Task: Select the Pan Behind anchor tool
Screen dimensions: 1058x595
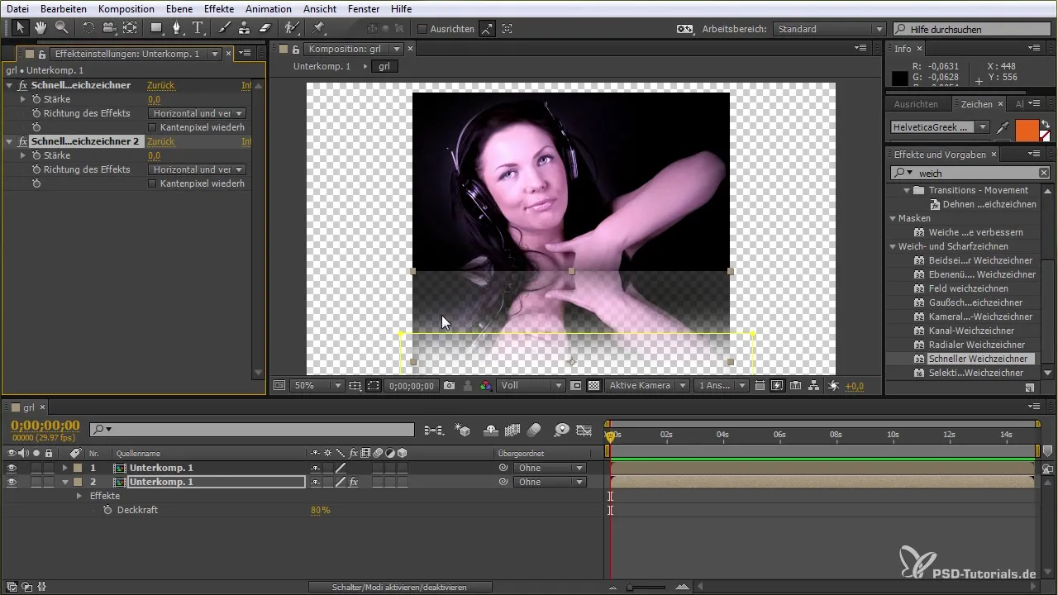Action: point(130,28)
